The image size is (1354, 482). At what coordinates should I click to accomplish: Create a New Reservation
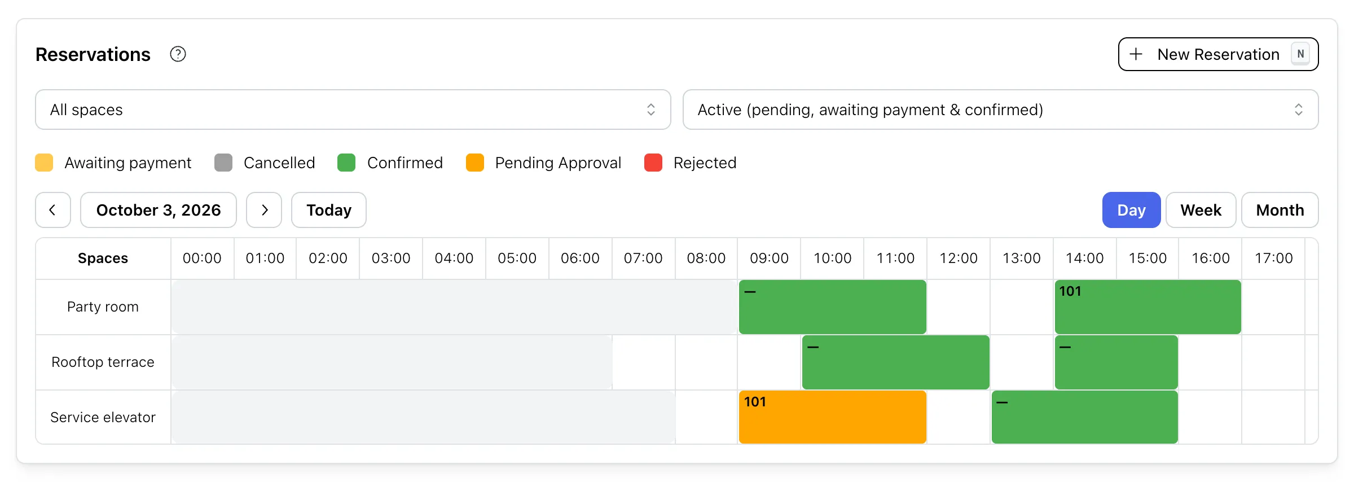pyautogui.click(x=1218, y=54)
